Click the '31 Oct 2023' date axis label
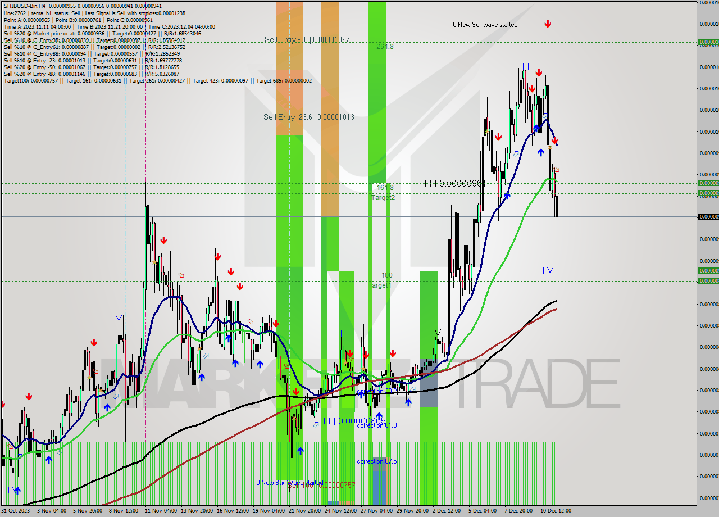The width and height of the screenshot is (719, 517). 15,511
